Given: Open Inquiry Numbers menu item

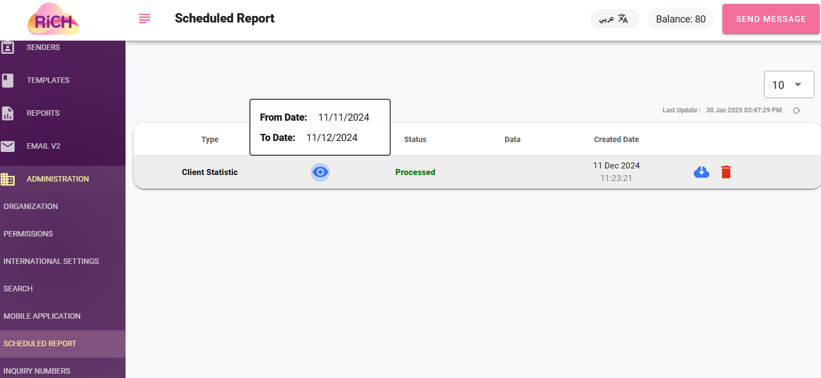Looking at the screenshot, I should tap(37, 371).
